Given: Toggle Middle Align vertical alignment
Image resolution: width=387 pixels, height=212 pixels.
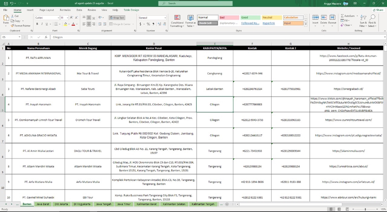Looking at the screenshot, I should (89, 18).
